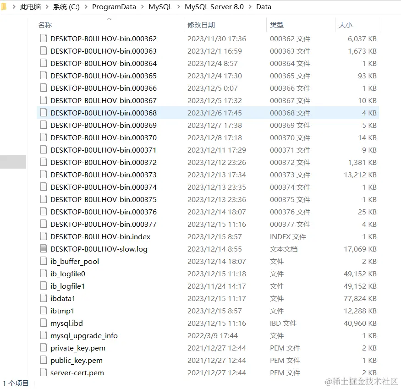Click the file icon of DESKTOP-B0ULHOV-bin.000374
Viewport: 401px width, 389px height.
tap(44, 187)
